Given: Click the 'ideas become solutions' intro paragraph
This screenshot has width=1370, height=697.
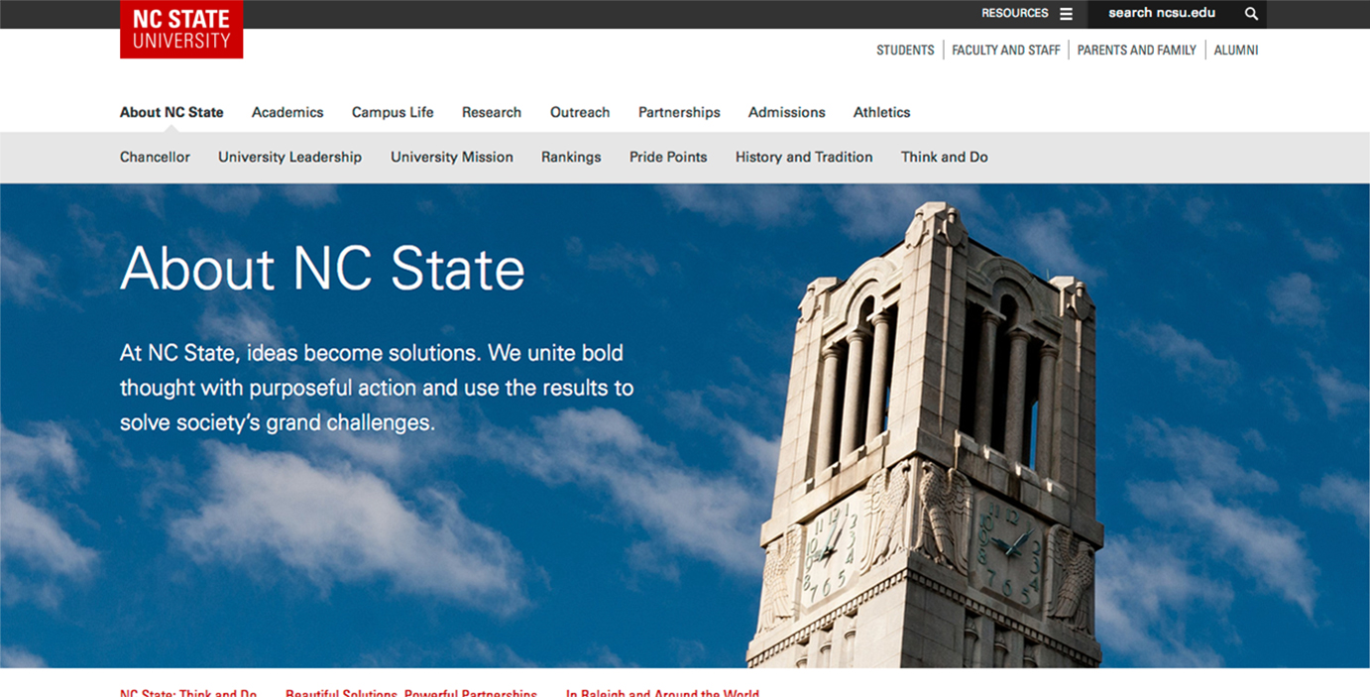Looking at the screenshot, I should (377, 388).
